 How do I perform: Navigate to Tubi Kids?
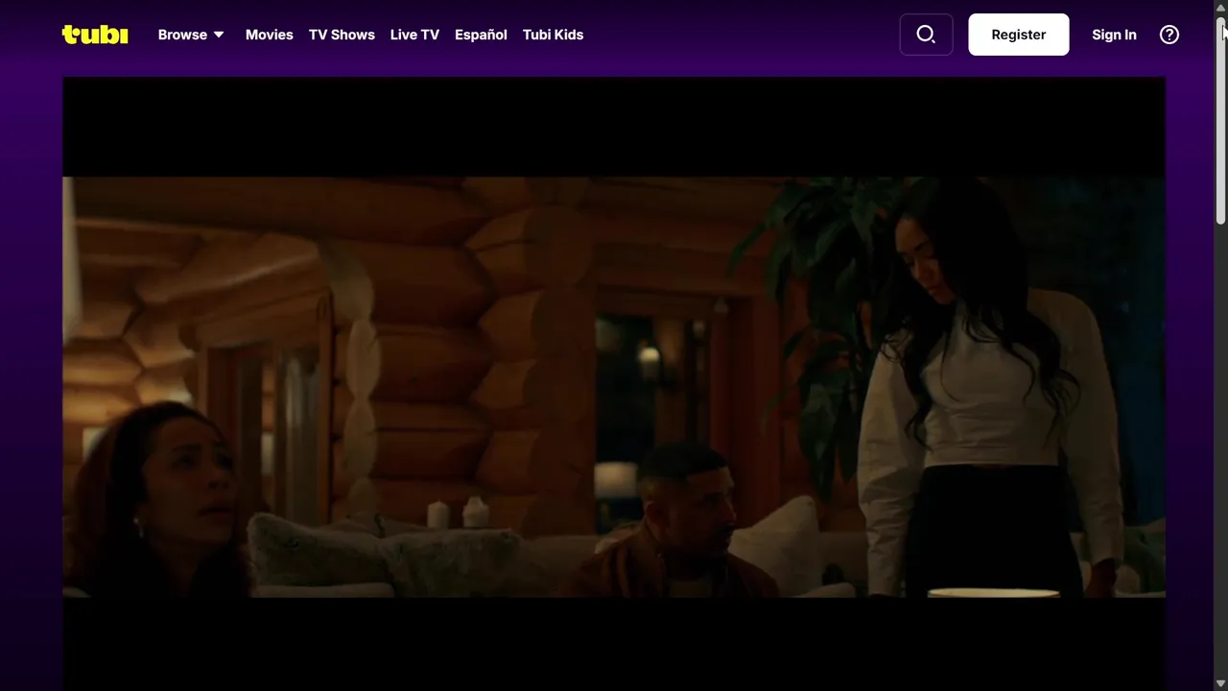coord(553,35)
